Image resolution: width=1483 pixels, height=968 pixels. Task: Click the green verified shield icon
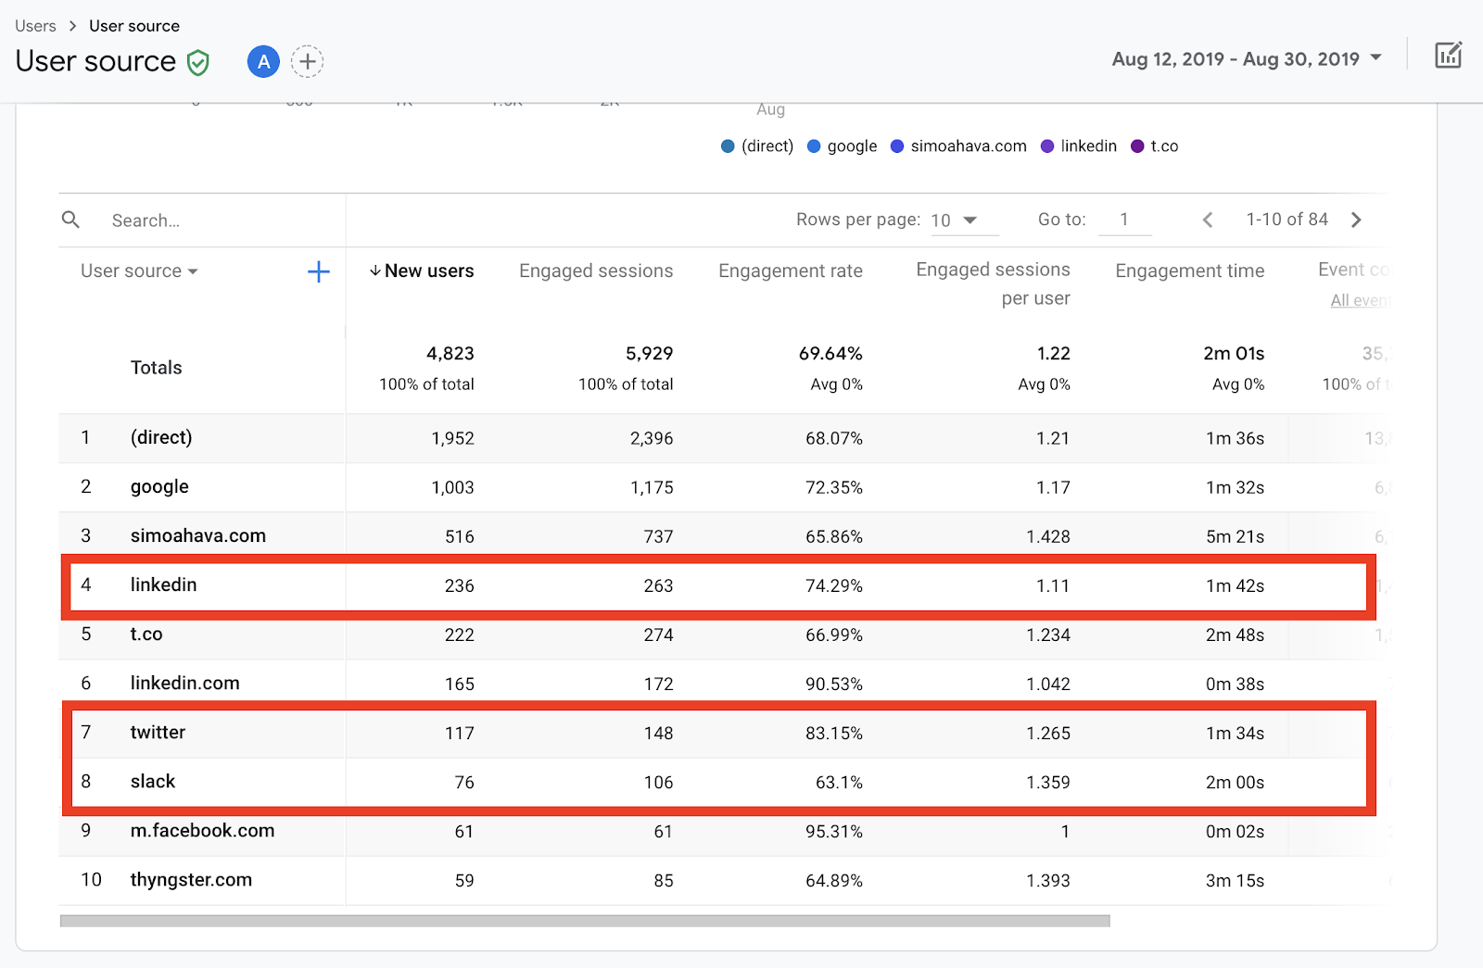tap(197, 63)
